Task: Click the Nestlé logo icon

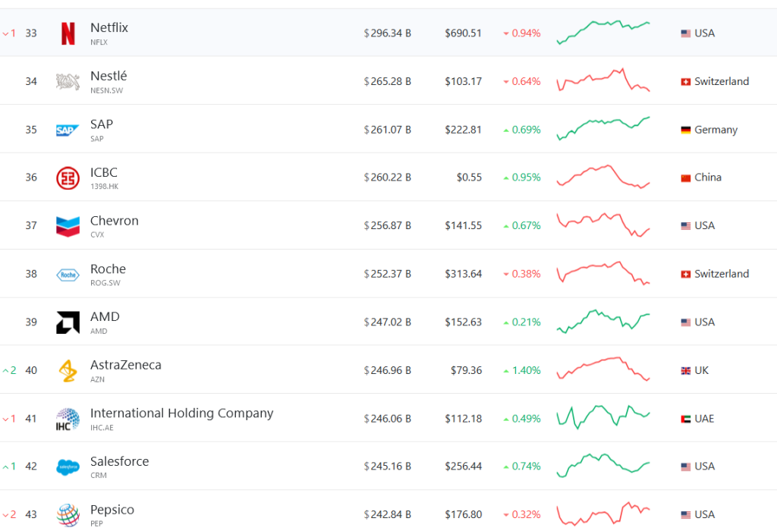Action: tap(68, 81)
